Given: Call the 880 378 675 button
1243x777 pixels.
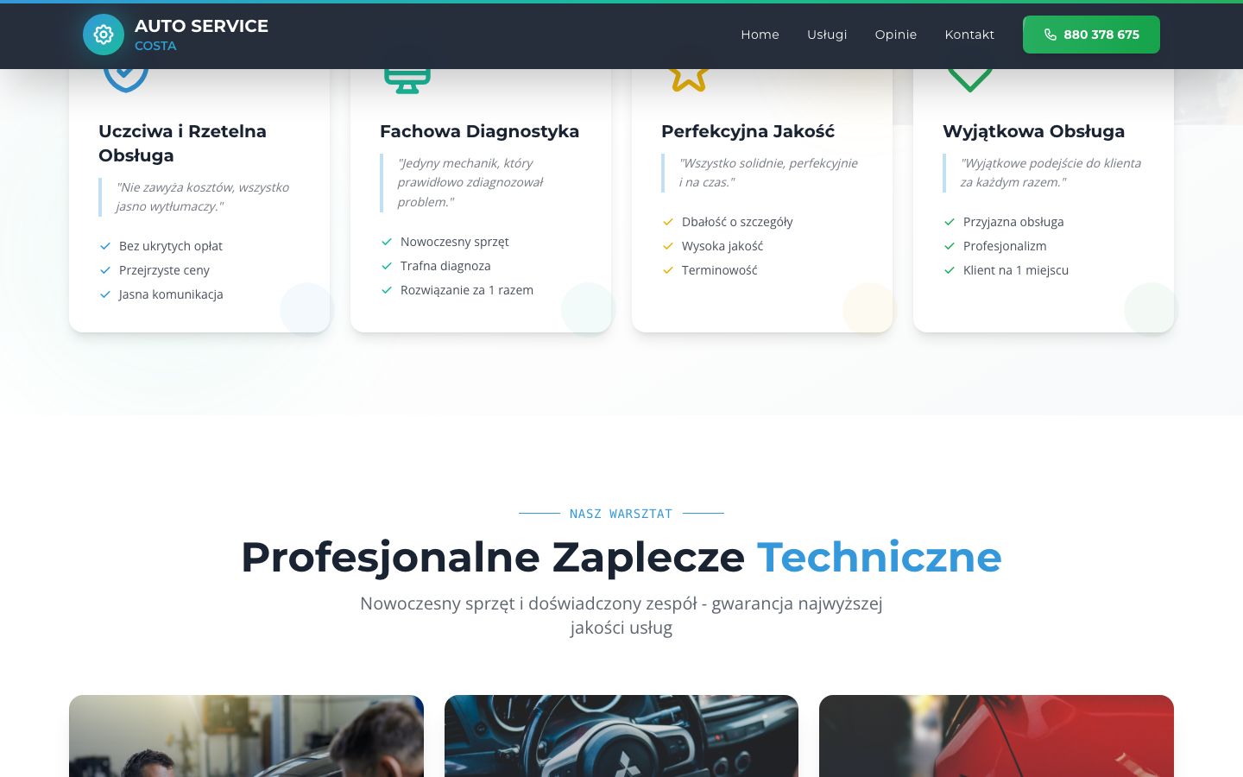Looking at the screenshot, I should point(1091,35).
